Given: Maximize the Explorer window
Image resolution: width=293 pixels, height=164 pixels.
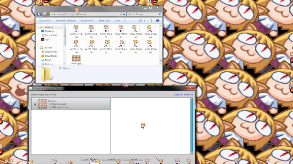Looking at the screenshot, I should (x=150, y=8).
